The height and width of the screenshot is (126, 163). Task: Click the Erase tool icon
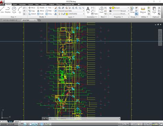[x=56, y=8]
